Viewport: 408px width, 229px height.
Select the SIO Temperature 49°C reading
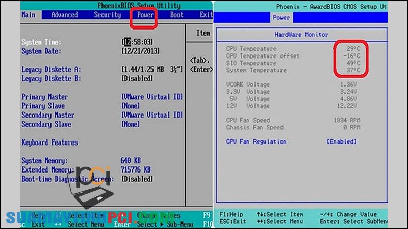[353, 63]
